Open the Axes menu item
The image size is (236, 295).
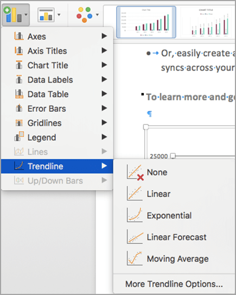point(57,36)
